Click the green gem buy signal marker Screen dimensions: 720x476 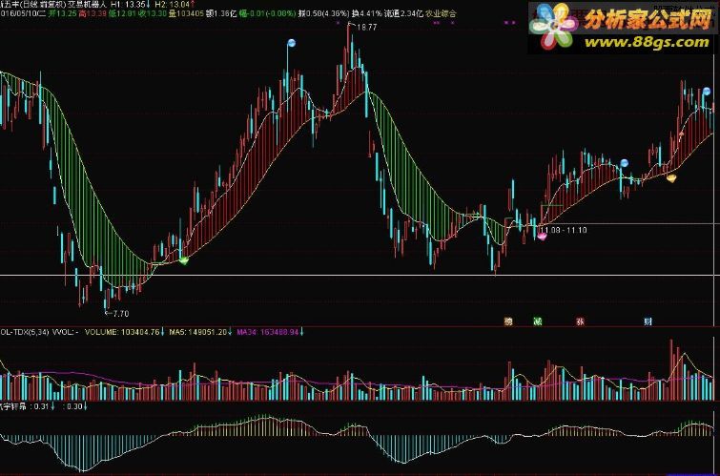[x=184, y=260]
